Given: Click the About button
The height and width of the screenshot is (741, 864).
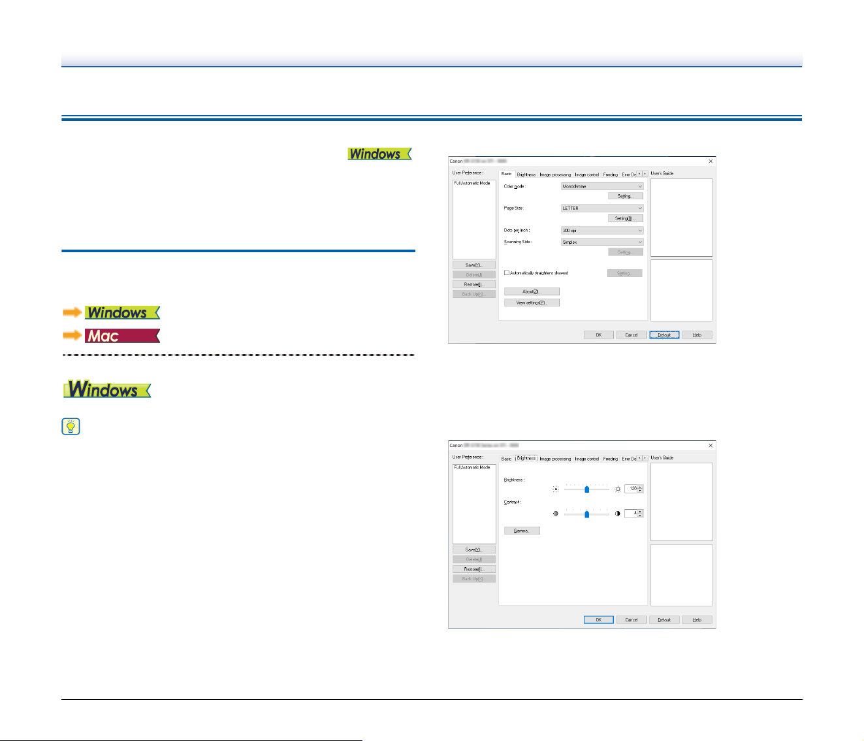Looking at the screenshot, I should 532,291.
